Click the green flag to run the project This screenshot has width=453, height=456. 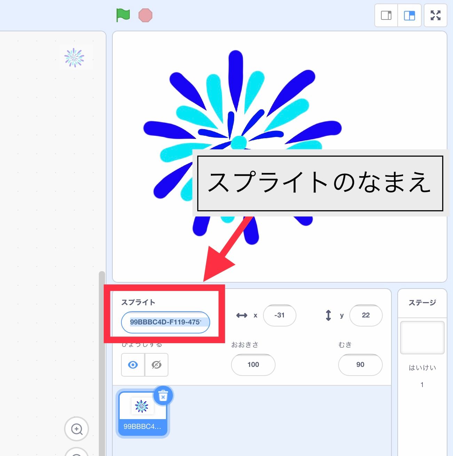coord(122,15)
